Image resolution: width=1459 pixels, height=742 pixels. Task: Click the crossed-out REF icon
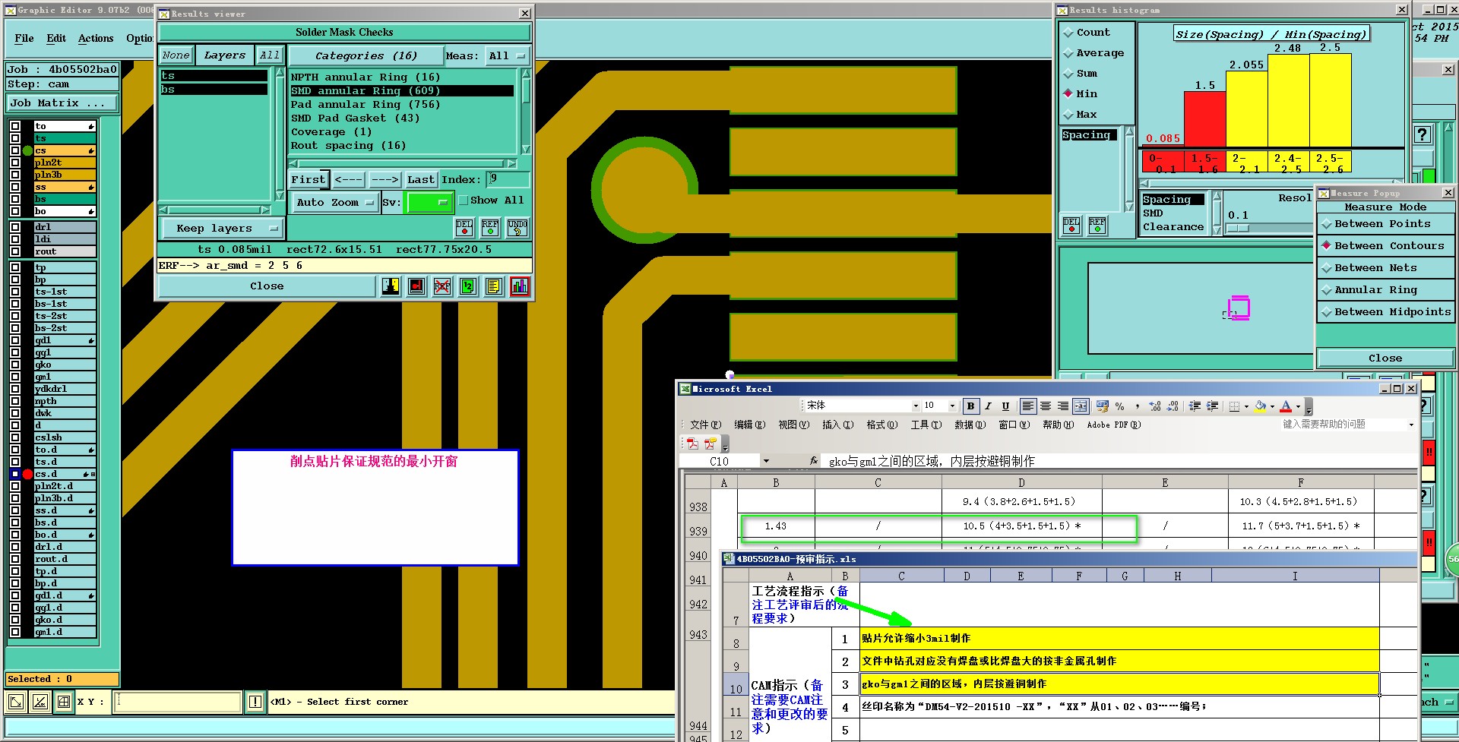tap(442, 286)
